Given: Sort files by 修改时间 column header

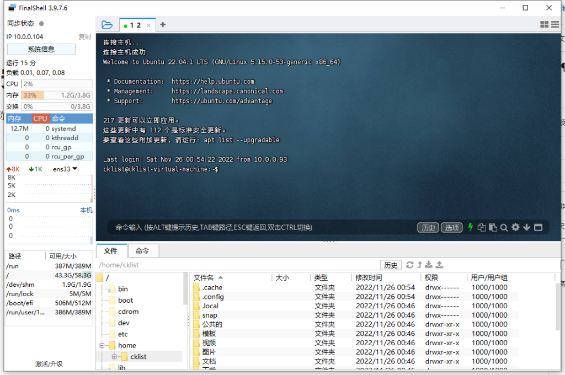Looking at the screenshot, I should point(386,277).
